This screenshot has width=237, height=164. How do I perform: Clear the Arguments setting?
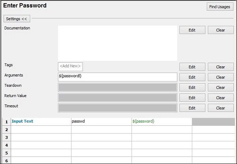point(220,77)
